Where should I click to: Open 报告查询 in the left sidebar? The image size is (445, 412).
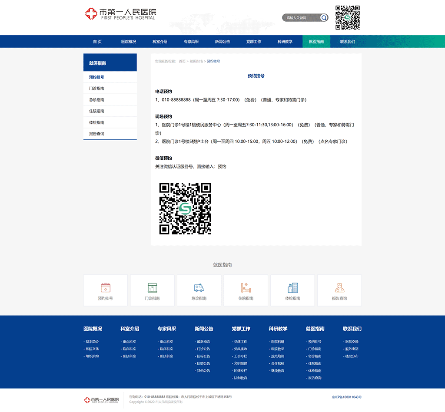pyautogui.click(x=96, y=134)
